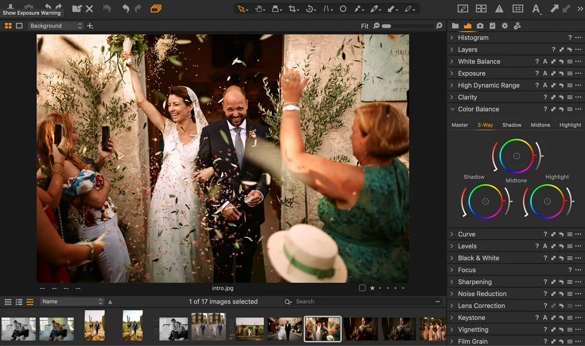Switch to the Capture tool tab camera icon
The image size is (585, 346).
(x=480, y=26)
